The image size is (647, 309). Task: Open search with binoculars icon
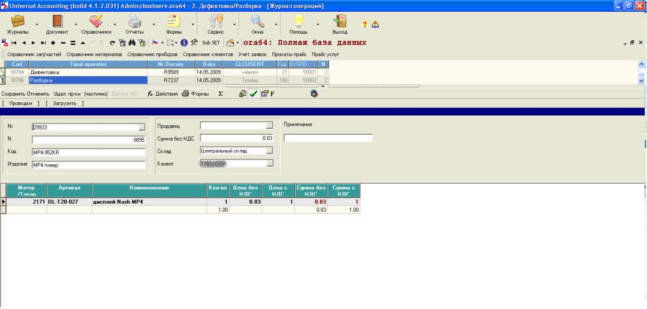click(x=132, y=43)
